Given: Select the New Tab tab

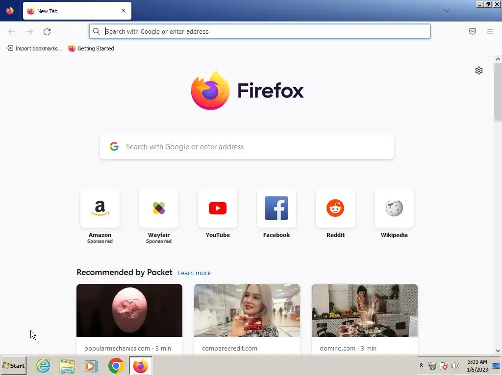Looking at the screenshot, I should coord(77,11).
